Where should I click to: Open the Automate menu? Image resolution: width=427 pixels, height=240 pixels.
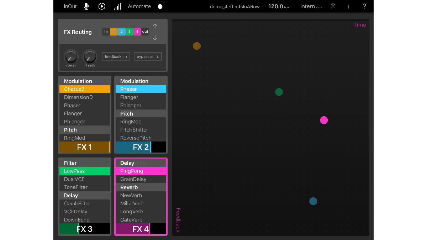[139, 6]
